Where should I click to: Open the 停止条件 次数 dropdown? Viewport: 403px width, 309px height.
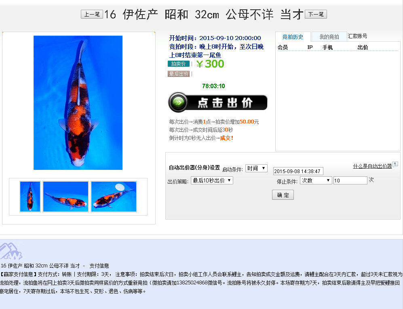coord(316,180)
